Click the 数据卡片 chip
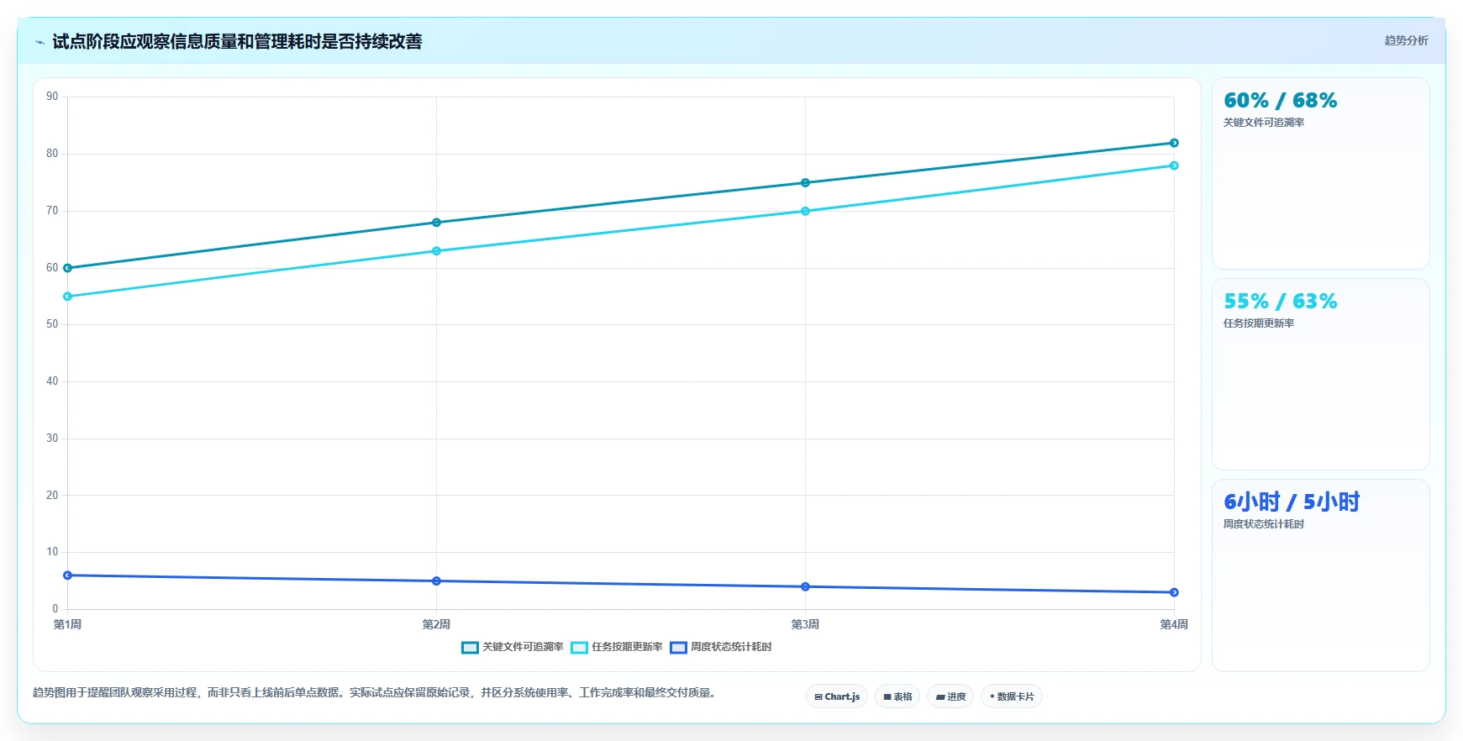The width and height of the screenshot is (1463, 741). 1012,696
